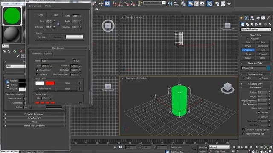Click the Percent Snap toggle icon
Screen dimensions: 273x153
(126, 3)
